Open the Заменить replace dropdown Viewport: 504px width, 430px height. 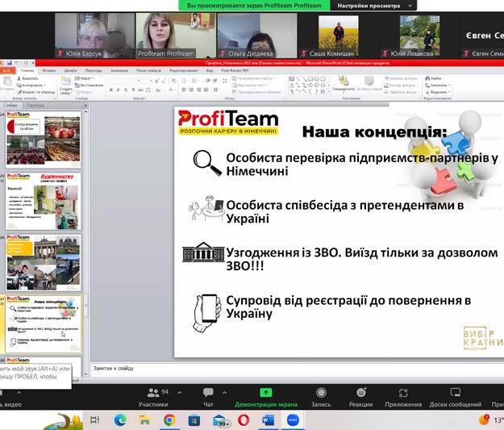[437, 86]
